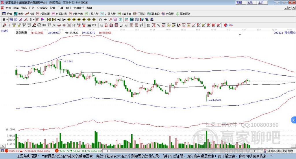Step chart backward with black left triangle
Image resolution: width=296 pixels, height=159 pixels.
point(59,20)
